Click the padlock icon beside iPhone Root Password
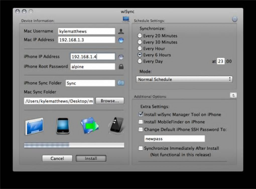Image resolution: width=256 pixels, height=189 pixels. pos(121,67)
